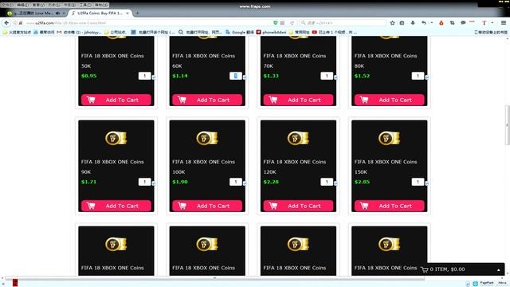Go back with the browser back arrow
The image size is (510, 287).
tap(6, 23)
